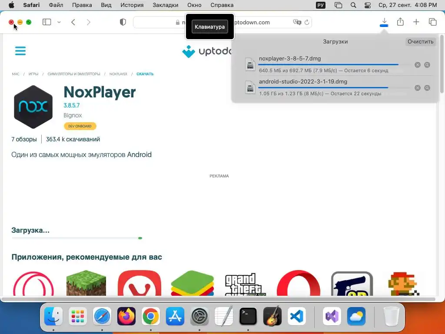Click the СКАЧАТЬ breadcrumb
This screenshot has width=445, height=334.
point(145,74)
